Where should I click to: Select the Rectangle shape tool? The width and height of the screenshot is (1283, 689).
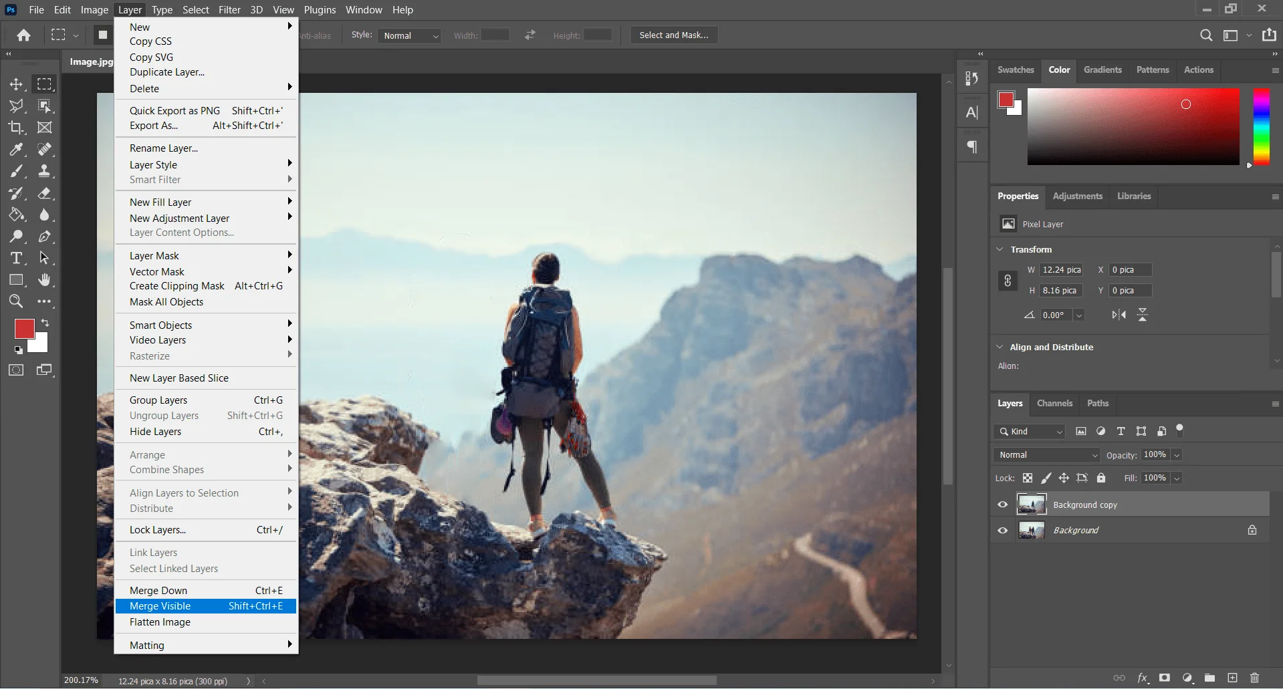pos(16,280)
